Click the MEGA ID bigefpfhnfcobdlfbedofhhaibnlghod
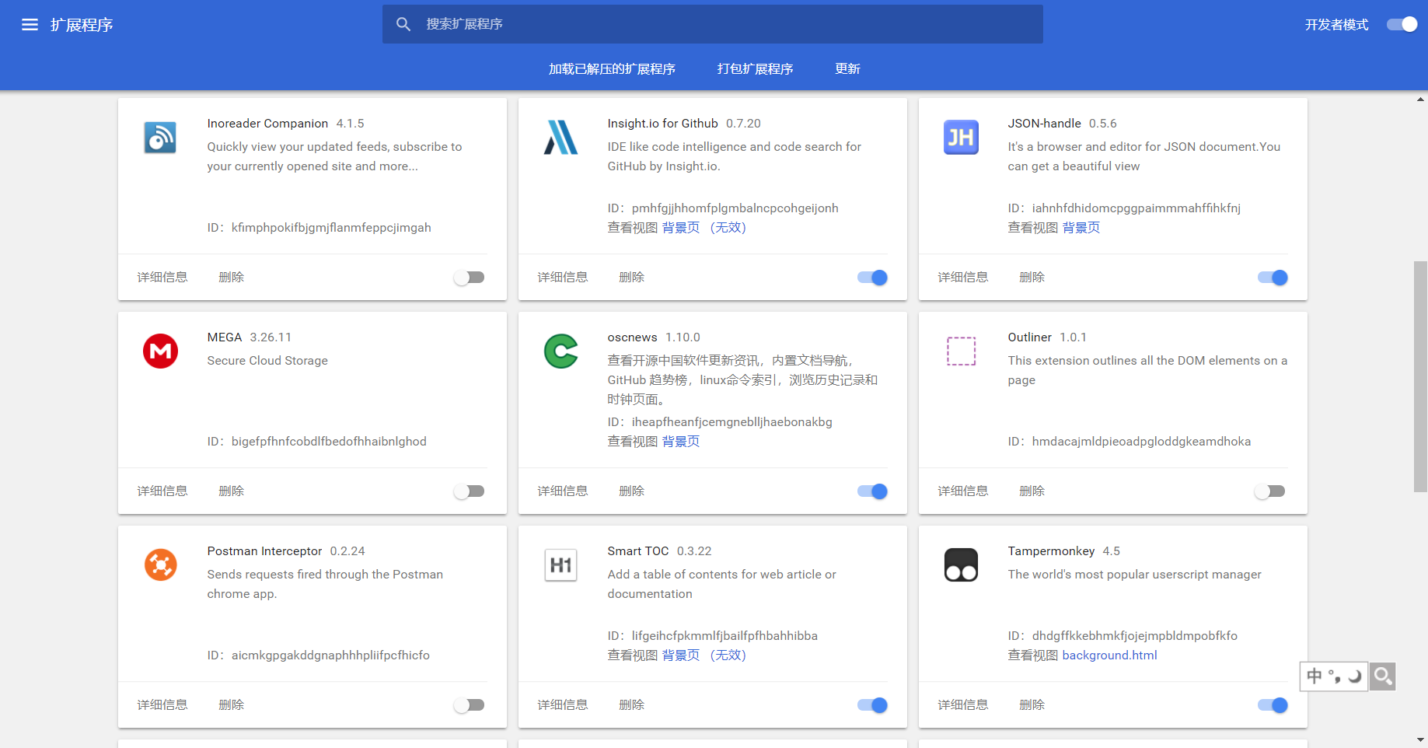The image size is (1428, 748). click(329, 442)
